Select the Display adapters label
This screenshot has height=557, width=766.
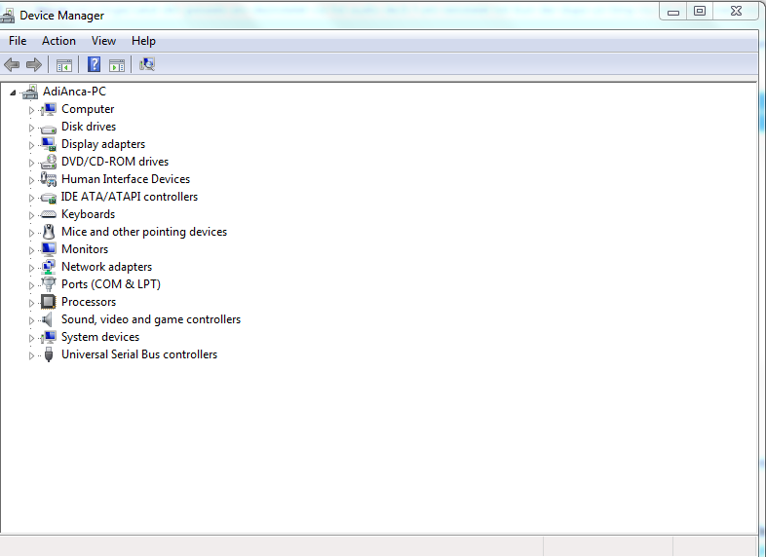tap(103, 144)
